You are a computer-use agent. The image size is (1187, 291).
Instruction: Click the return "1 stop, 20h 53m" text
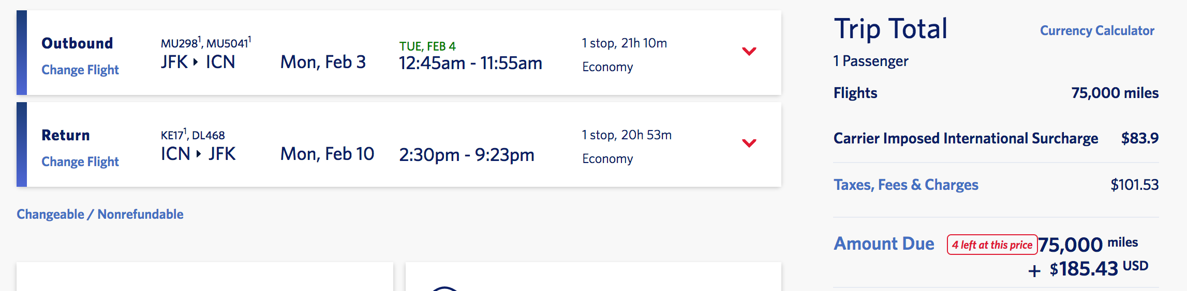point(626,135)
